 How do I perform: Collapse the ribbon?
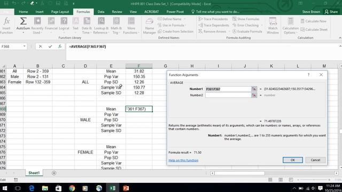pyautogui.click(x=340, y=38)
